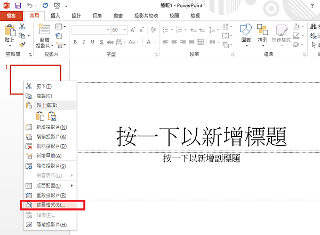Image resolution: width=320 pixels, height=235 pixels.
Task: Click the Save icon in quick access toolbar
Action: [18, 5]
